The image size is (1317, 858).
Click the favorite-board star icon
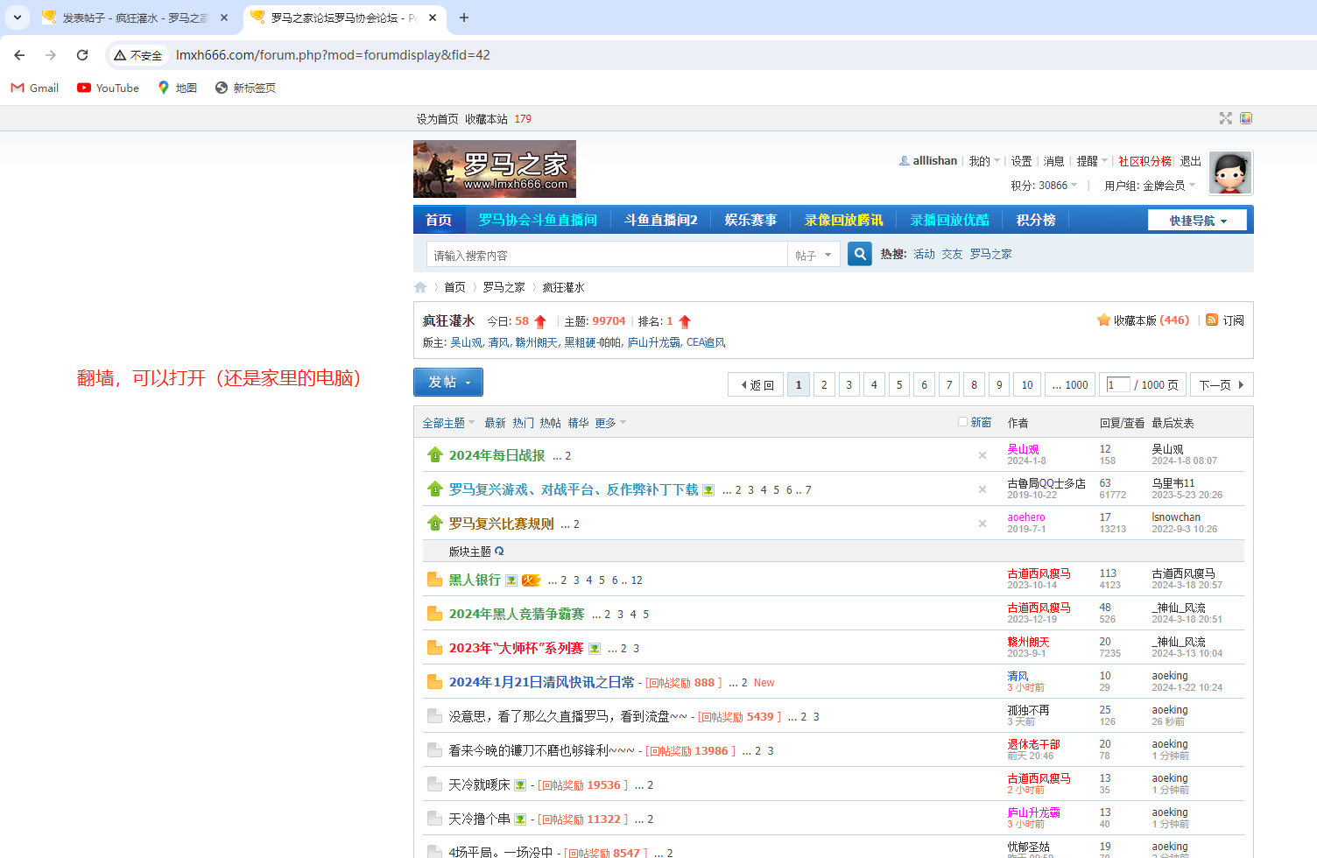1103,320
